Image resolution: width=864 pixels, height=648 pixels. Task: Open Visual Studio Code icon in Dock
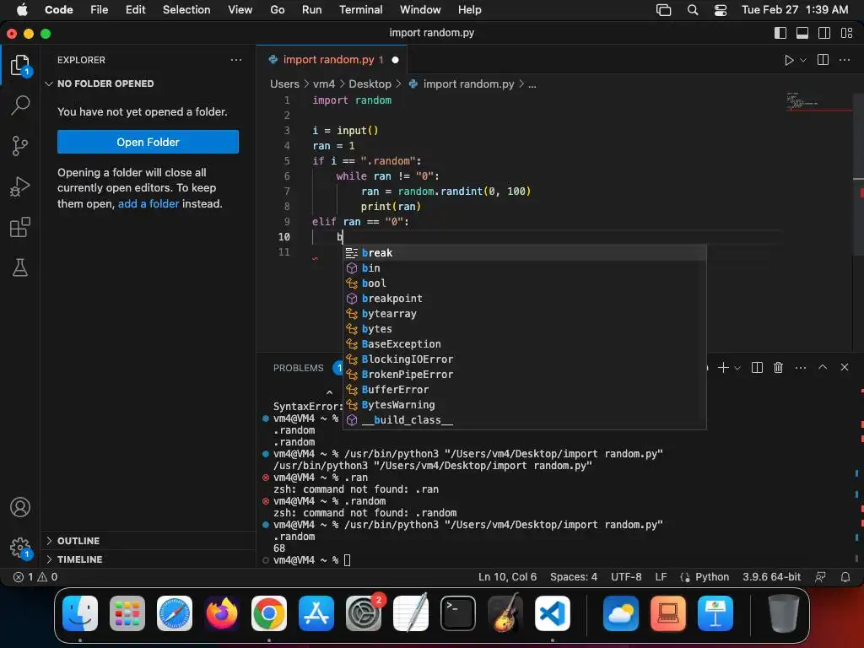[x=553, y=613]
